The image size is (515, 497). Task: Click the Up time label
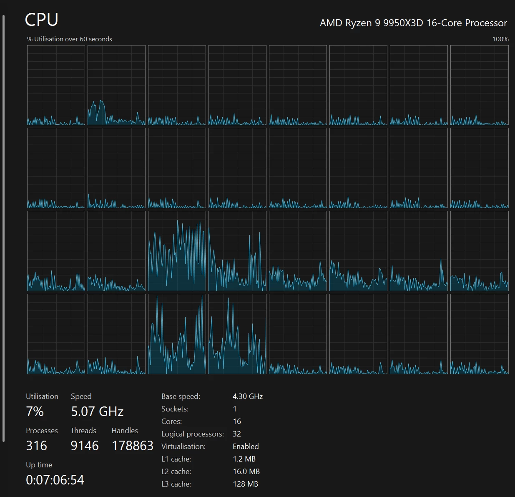click(39, 465)
